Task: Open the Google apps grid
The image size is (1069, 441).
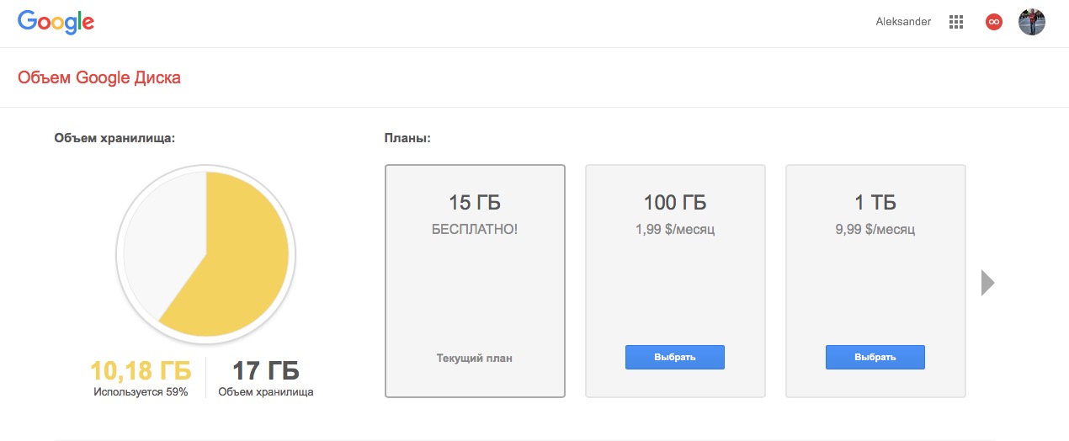Action: coord(955,23)
